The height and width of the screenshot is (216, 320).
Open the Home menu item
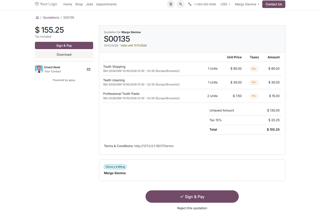click(x=68, y=4)
